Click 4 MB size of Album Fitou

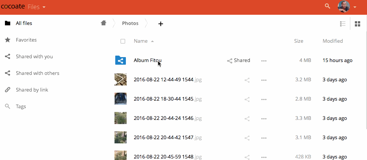(x=305, y=60)
